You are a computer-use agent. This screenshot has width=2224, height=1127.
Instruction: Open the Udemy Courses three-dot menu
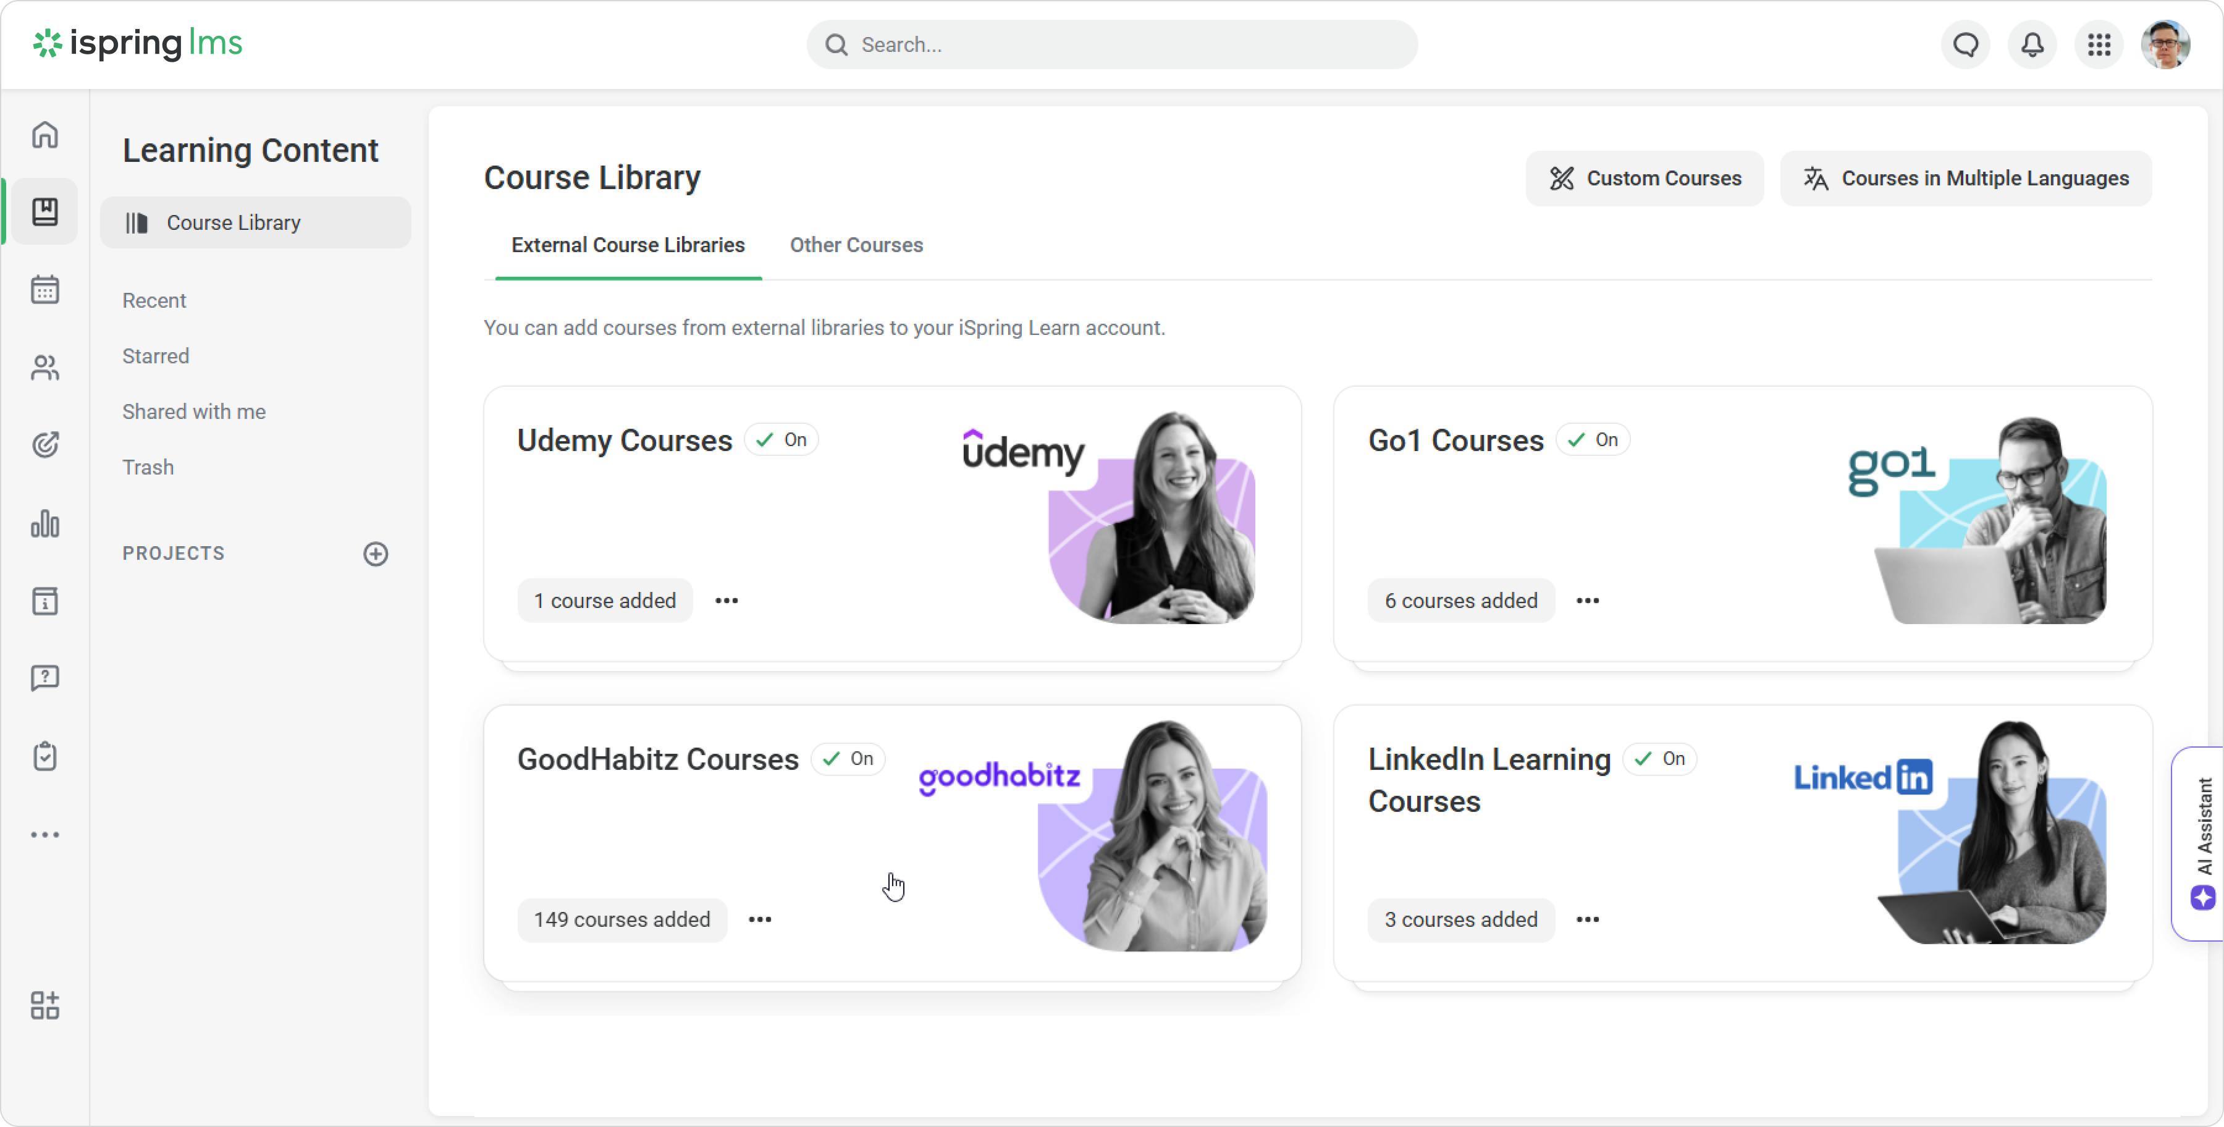click(726, 600)
